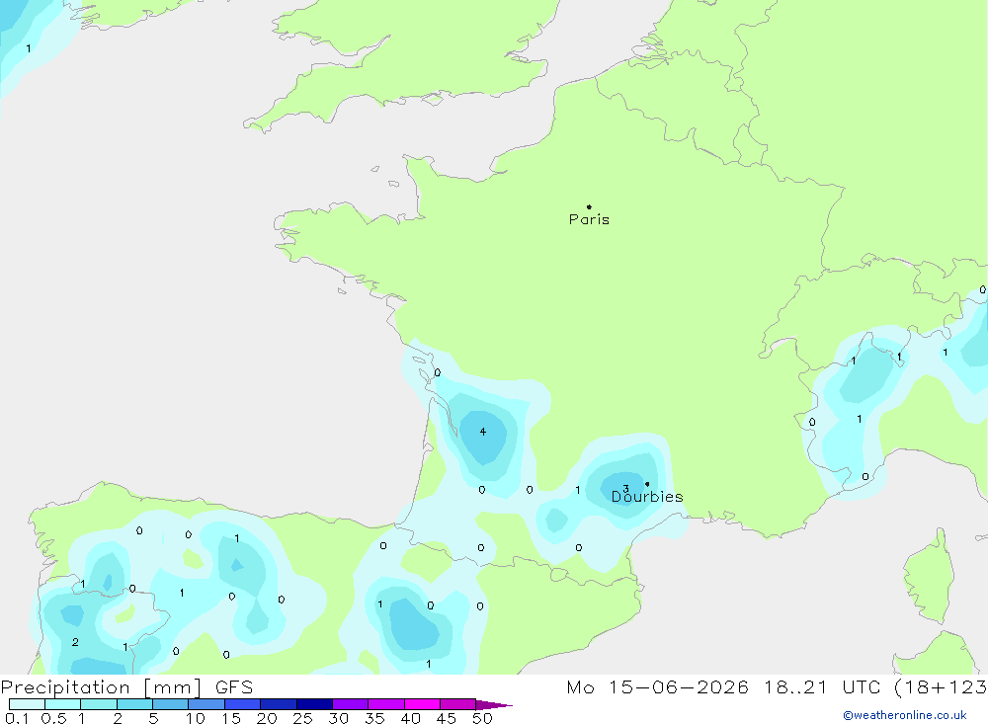The height and width of the screenshot is (724, 988).
Task: Click the 30–35 mm purple legend swatch
Action: pos(351,704)
